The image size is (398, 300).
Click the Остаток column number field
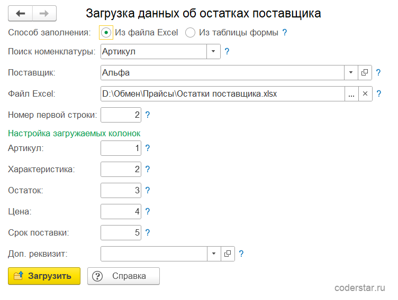tap(121, 190)
